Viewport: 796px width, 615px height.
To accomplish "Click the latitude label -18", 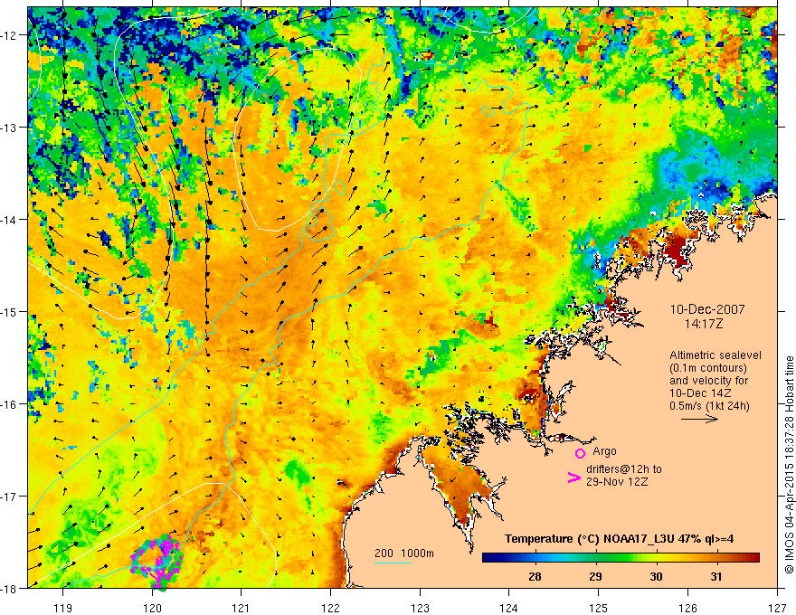I will point(9,589).
